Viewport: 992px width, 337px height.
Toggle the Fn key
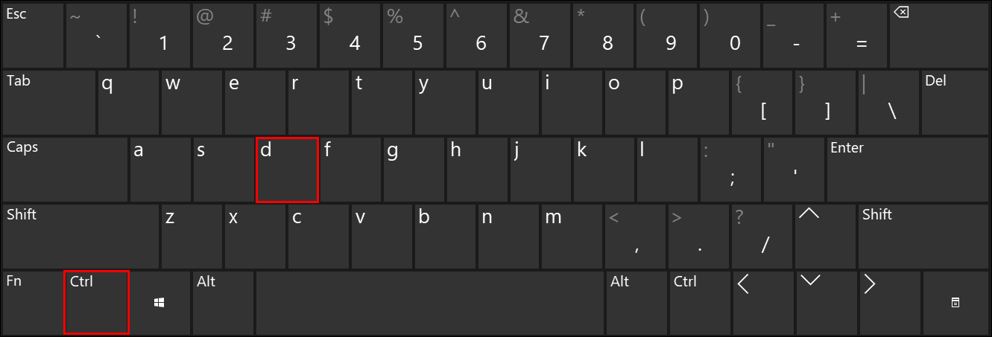33,303
